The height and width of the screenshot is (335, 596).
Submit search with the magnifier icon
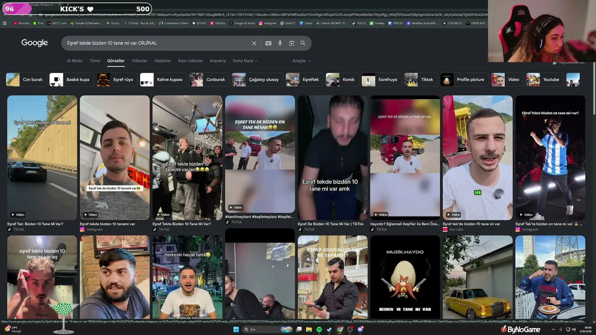tap(303, 43)
